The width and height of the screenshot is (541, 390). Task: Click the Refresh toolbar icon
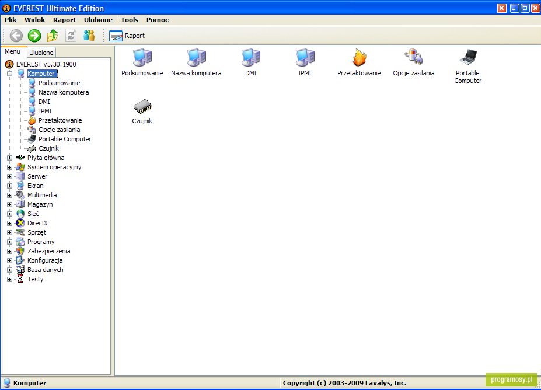[x=71, y=36]
